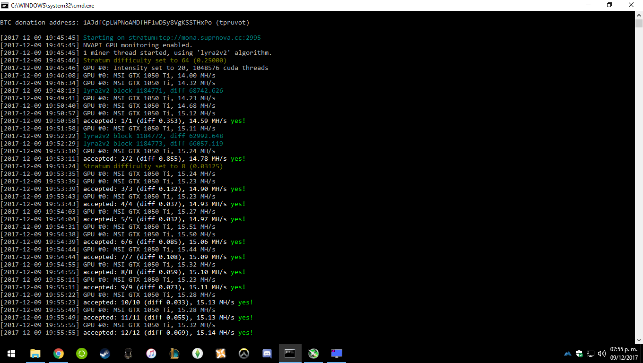This screenshot has width=643, height=363.
Task: Open League of Legends from the taskbar
Action: pyautogui.click(x=174, y=354)
